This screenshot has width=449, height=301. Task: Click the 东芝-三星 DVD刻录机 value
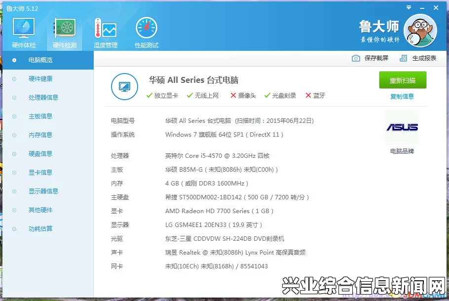(x=225, y=238)
